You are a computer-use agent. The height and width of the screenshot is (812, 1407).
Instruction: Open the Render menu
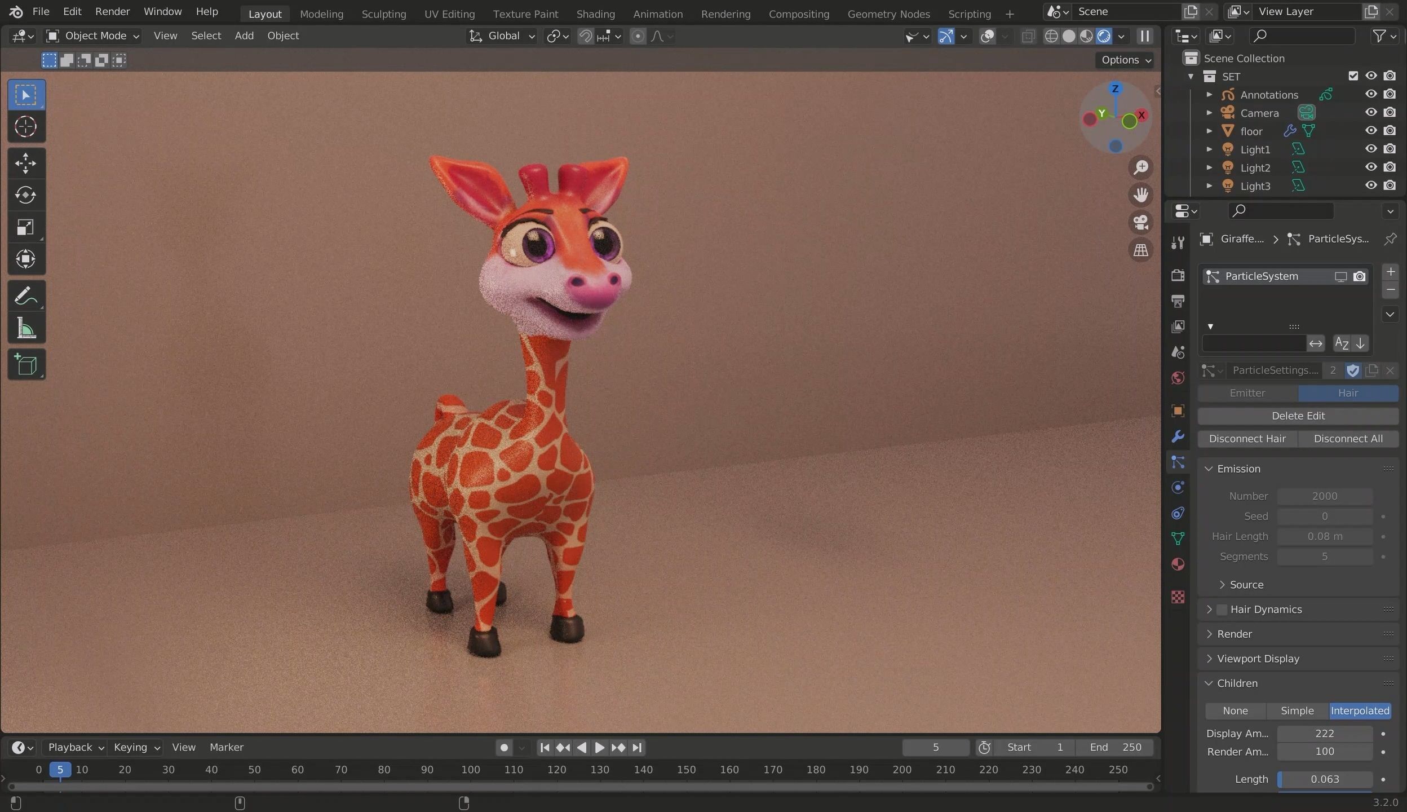[x=112, y=11]
